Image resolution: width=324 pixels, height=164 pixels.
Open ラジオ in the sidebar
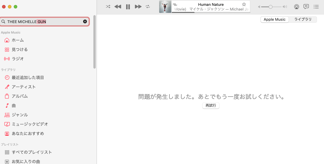[x=18, y=59]
